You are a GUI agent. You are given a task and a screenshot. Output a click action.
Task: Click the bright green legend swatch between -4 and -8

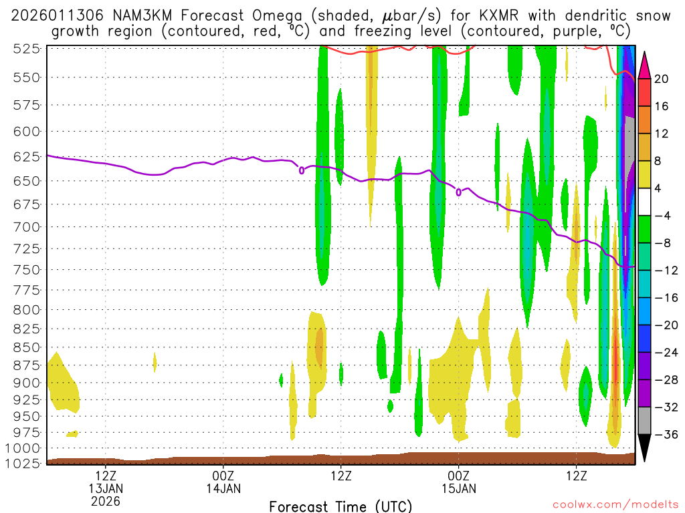point(644,229)
